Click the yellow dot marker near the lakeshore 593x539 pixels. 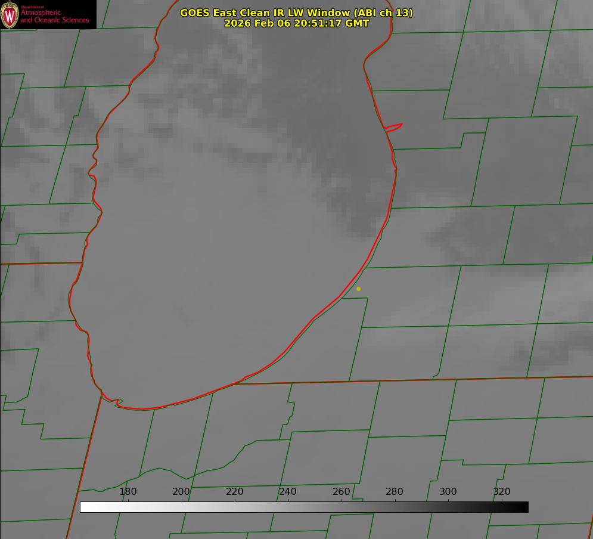pos(359,289)
